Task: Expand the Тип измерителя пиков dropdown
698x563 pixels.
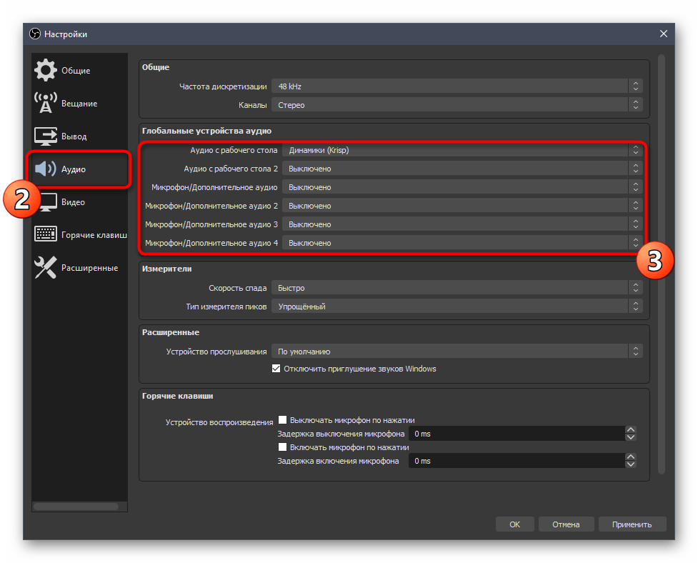Action: click(x=457, y=307)
